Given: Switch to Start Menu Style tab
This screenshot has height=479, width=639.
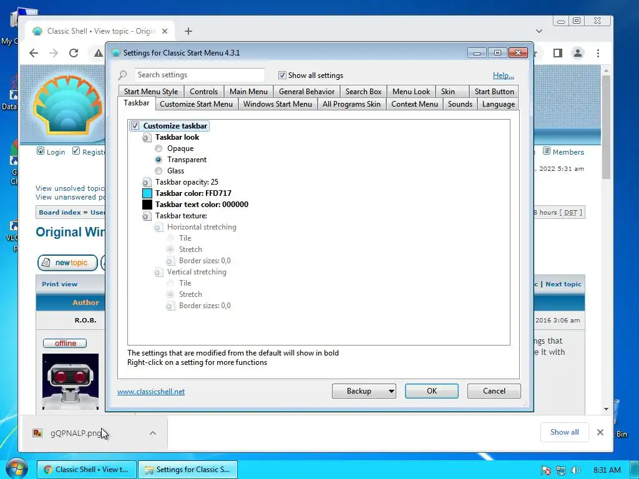Looking at the screenshot, I should click(151, 92).
